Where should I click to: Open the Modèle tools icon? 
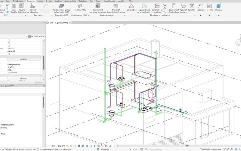click(210, 6)
